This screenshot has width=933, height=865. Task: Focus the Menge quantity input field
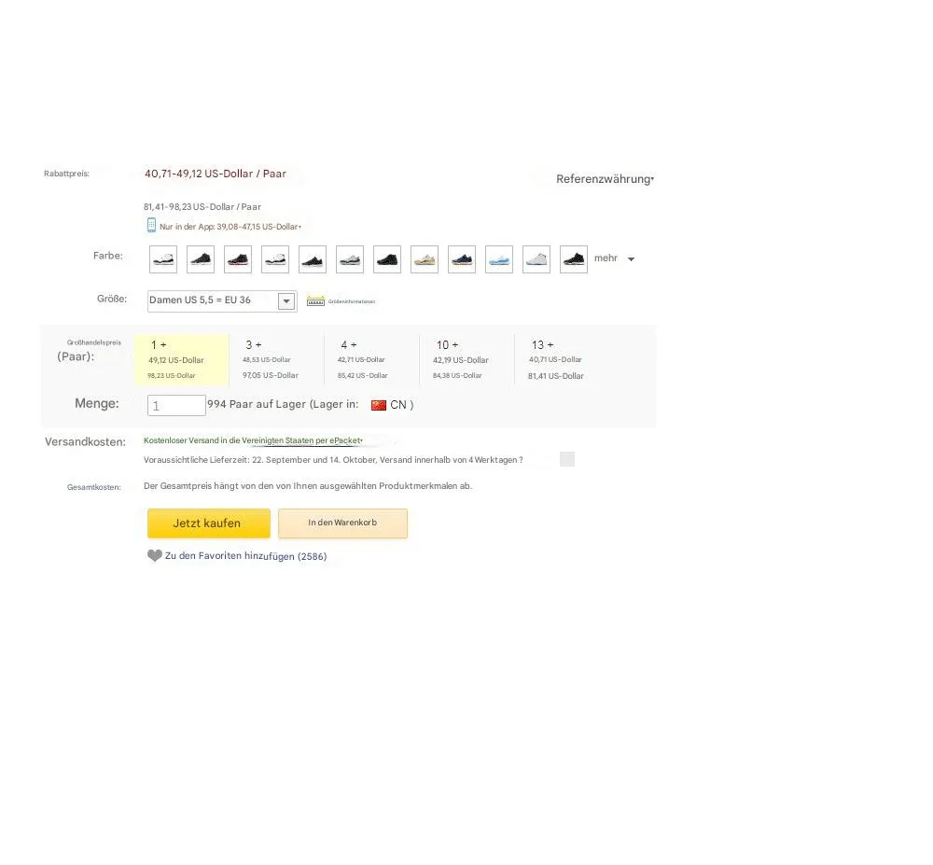tap(176, 405)
